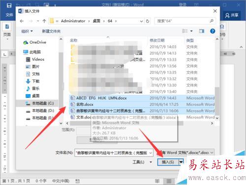Click the search magnifier icon

[x=212, y=21]
